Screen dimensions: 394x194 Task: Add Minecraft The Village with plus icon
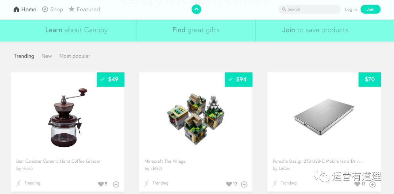click(244, 185)
